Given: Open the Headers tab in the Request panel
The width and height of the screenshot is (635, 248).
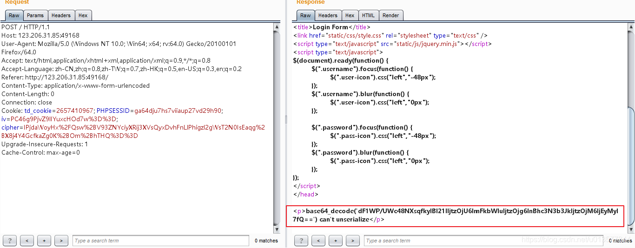Looking at the screenshot, I should [61, 15].
